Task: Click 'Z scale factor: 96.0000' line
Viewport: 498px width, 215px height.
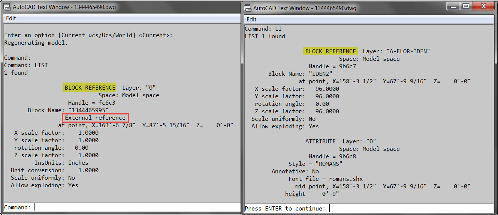Action: pos(297,111)
